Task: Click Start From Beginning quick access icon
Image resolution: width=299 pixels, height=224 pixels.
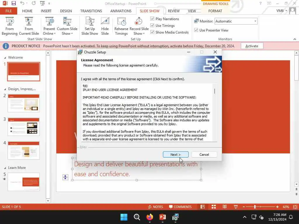Action: click(x=42, y=3)
